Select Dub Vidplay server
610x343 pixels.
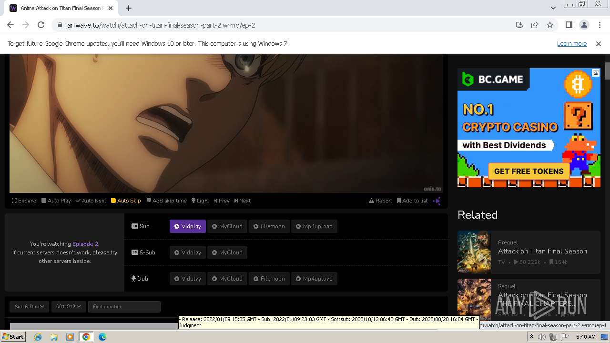[188, 279]
